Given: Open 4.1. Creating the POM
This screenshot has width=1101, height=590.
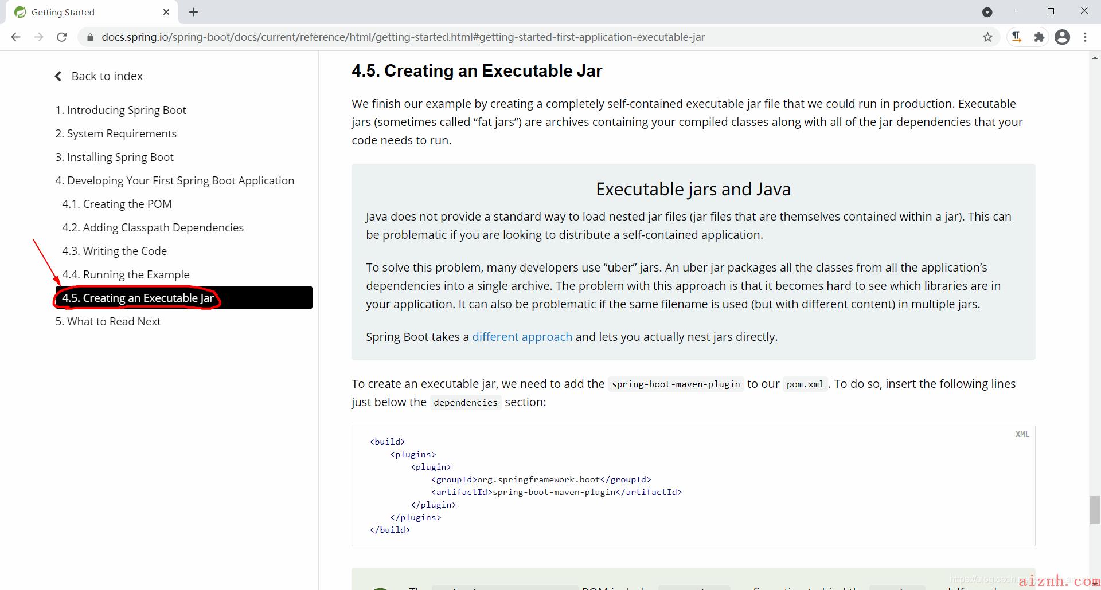Looking at the screenshot, I should tap(117, 204).
